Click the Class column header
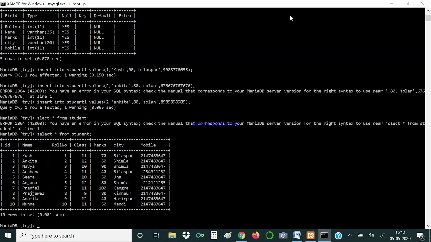The image size is (431, 242). pos(80,145)
